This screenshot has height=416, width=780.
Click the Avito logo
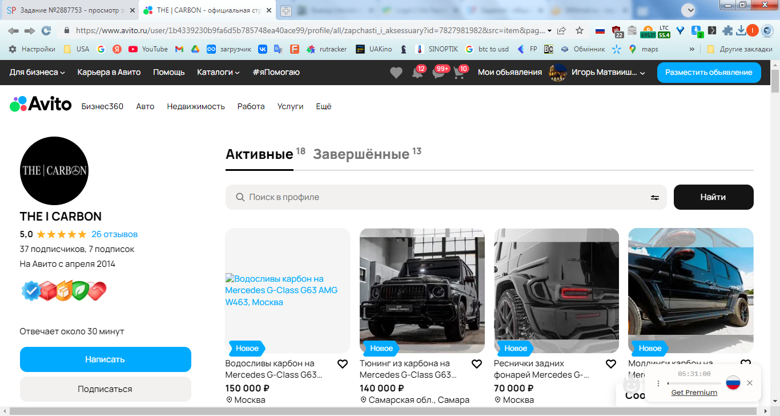pyautogui.click(x=41, y=104)
